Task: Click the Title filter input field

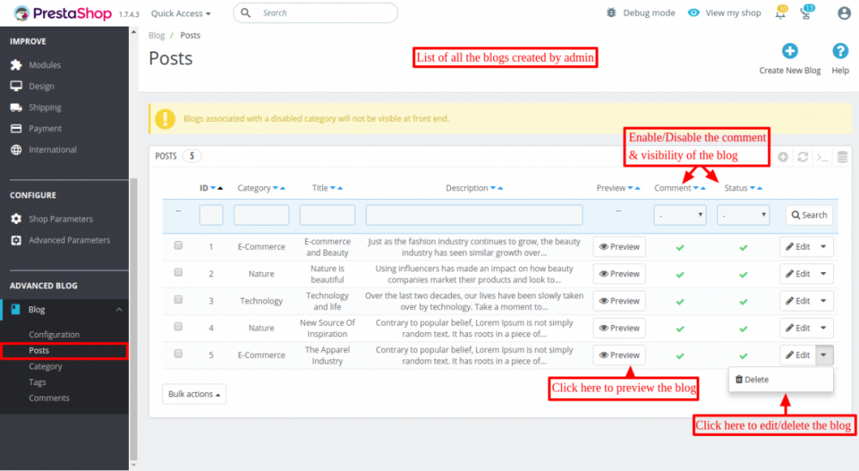Action: [327, 215]
